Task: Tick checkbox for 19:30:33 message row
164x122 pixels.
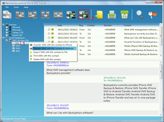Action: coord(49,42)
